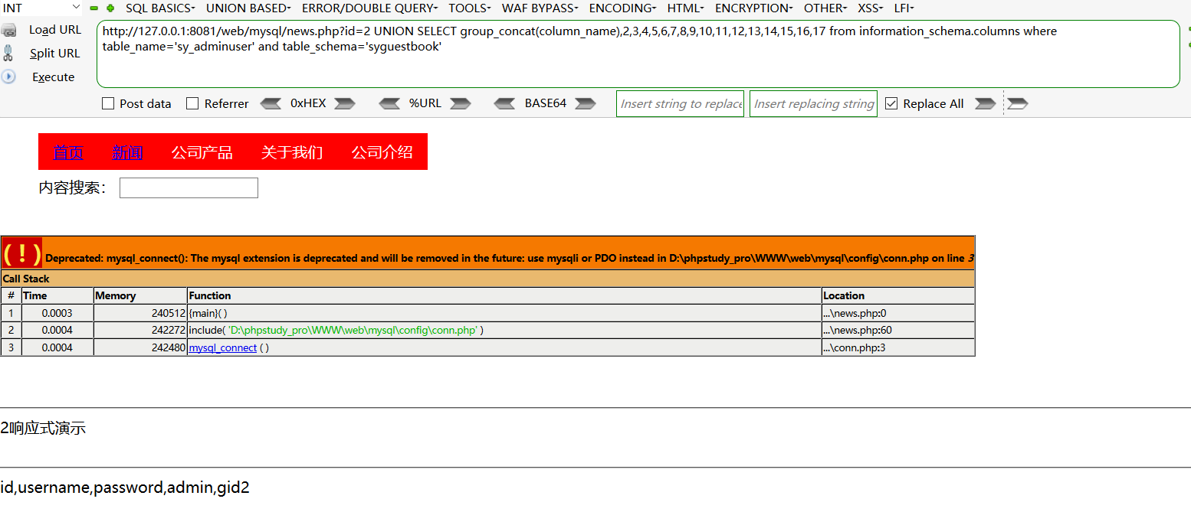Click the Execute play icon
This screenshot has height=525, width=1191.
8,77
